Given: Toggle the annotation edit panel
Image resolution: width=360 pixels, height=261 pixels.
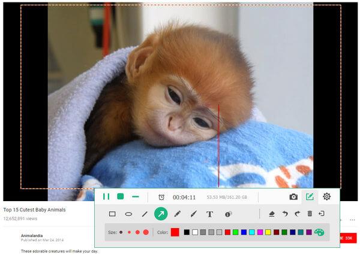Looking at the screenshot, I should coord(310,196).
